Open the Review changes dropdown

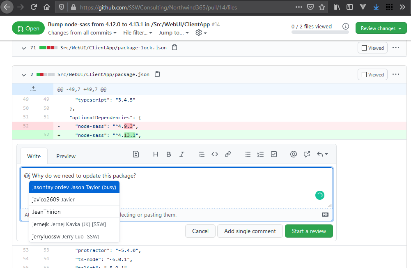381,28
